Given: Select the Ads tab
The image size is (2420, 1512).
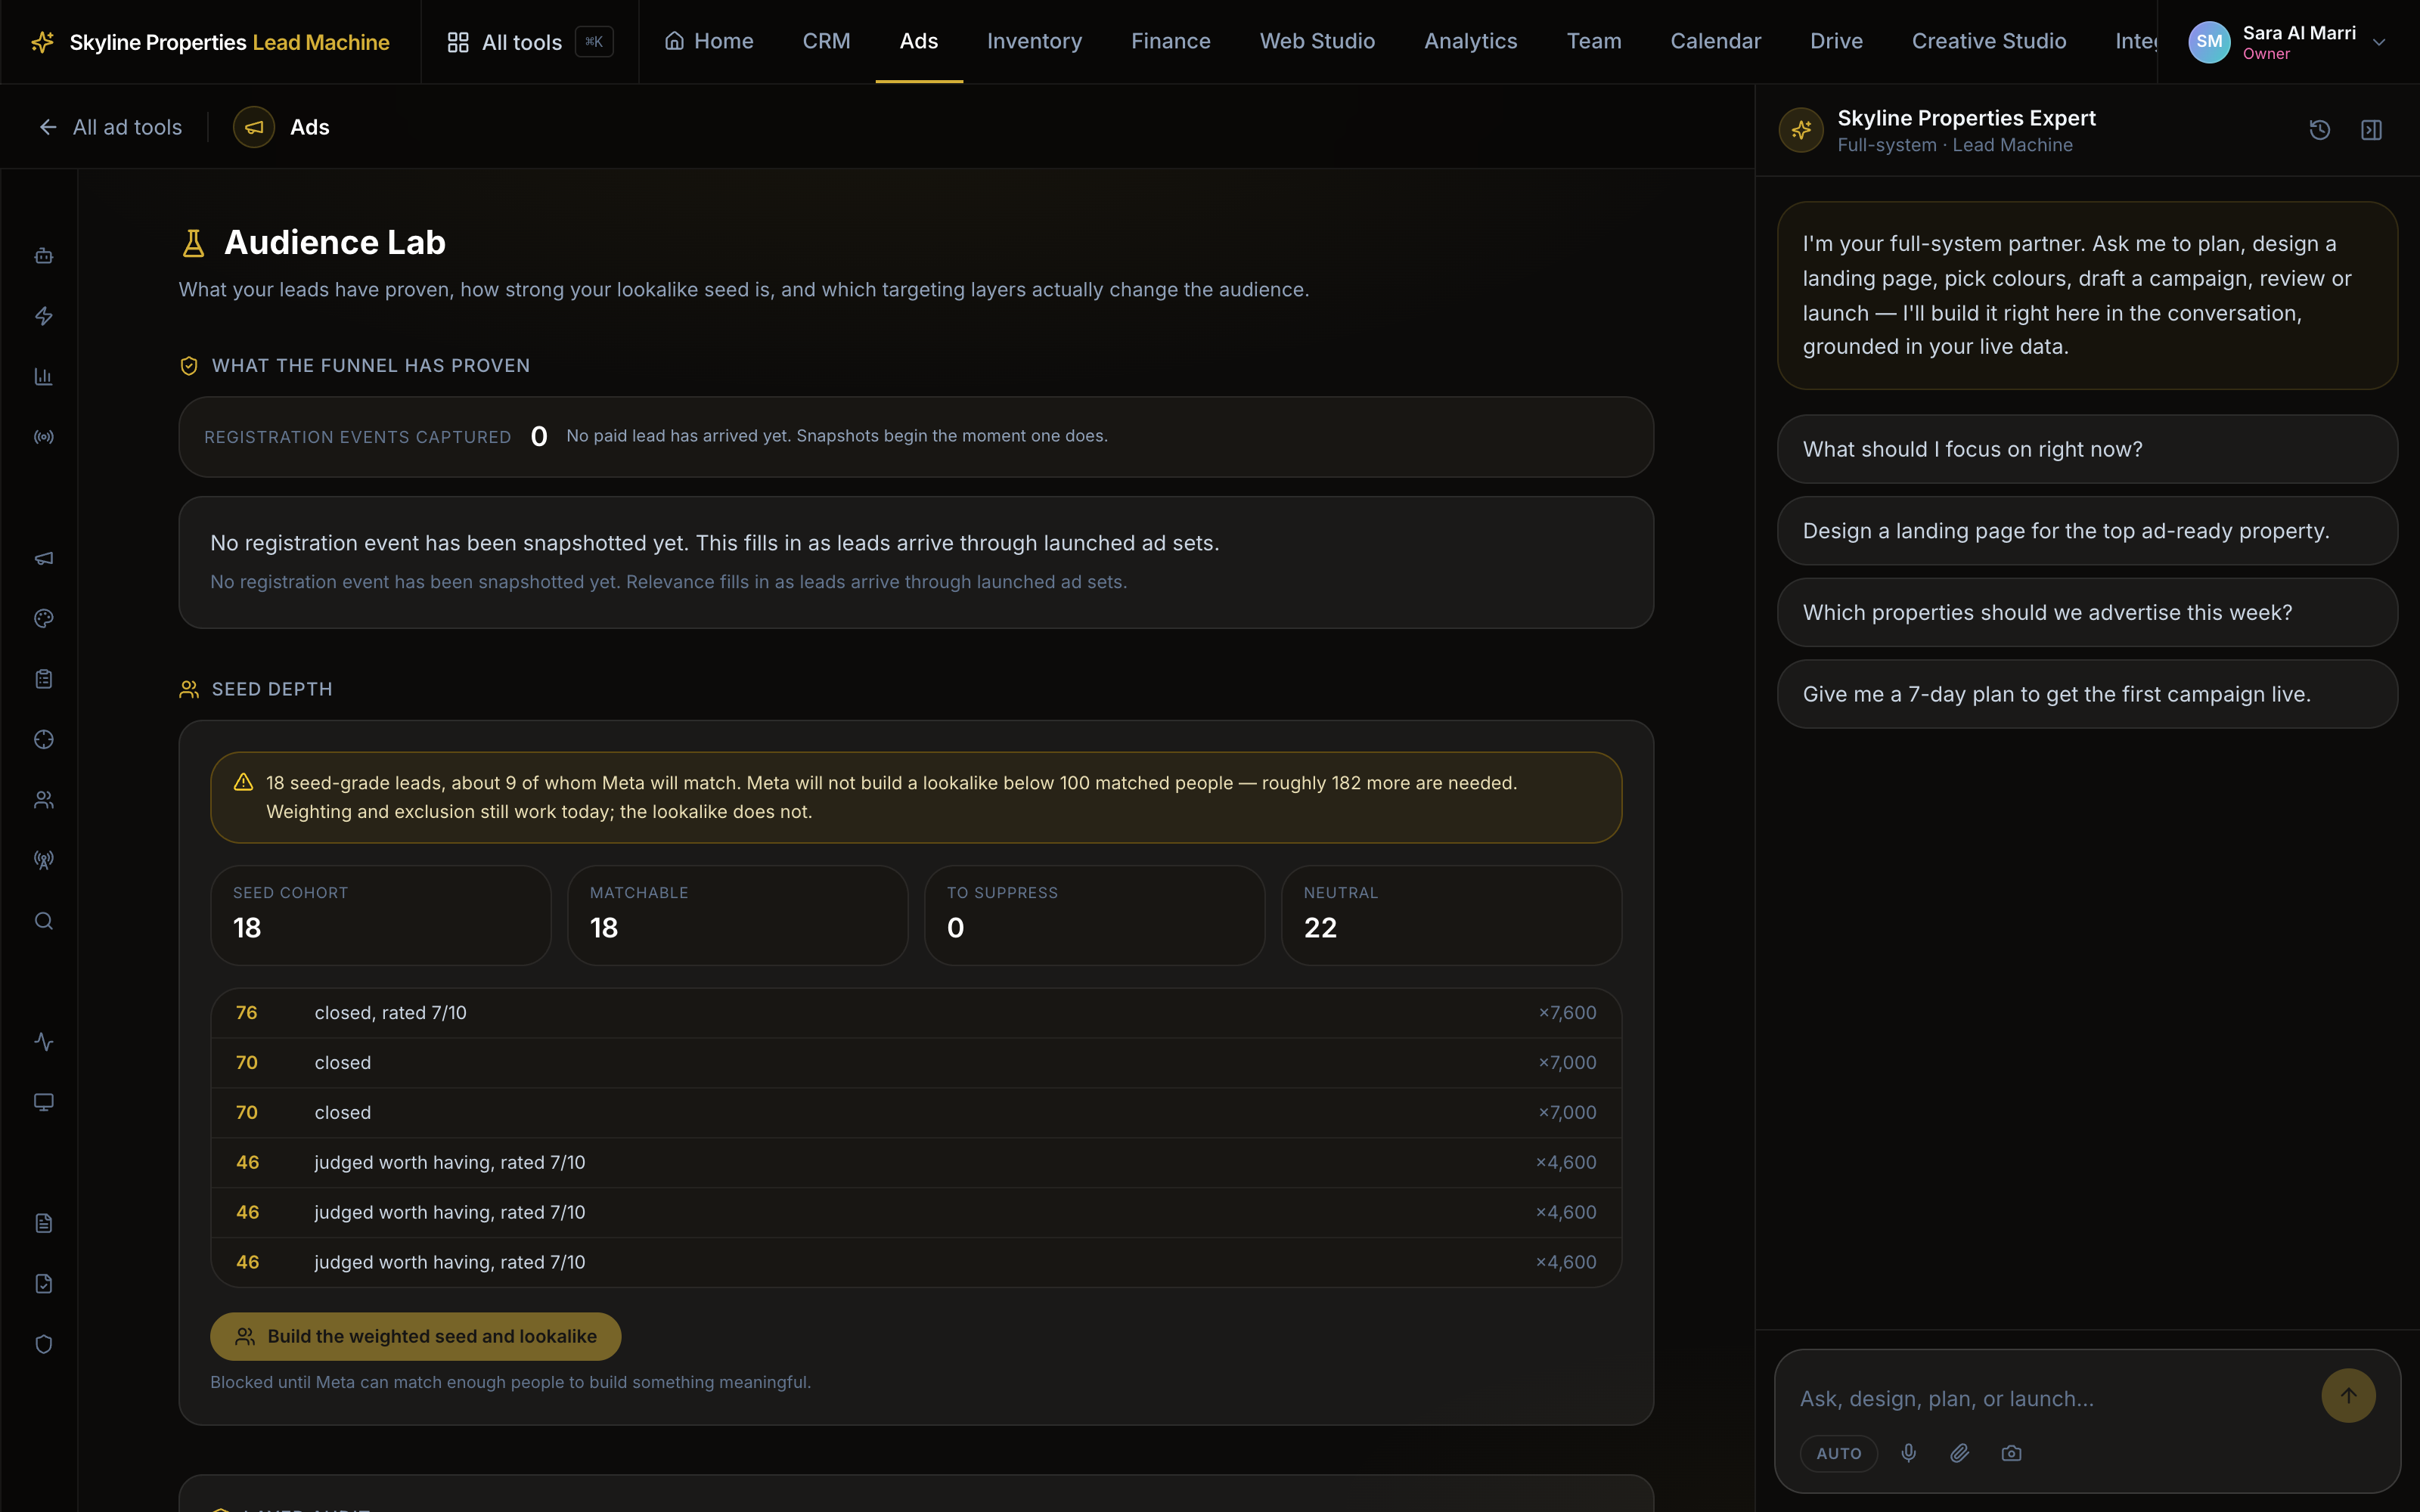Looking at the screenshot, I should click(x=919, y=41).
